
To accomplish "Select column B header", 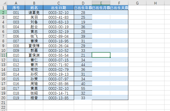I will (x=34, y=3).
